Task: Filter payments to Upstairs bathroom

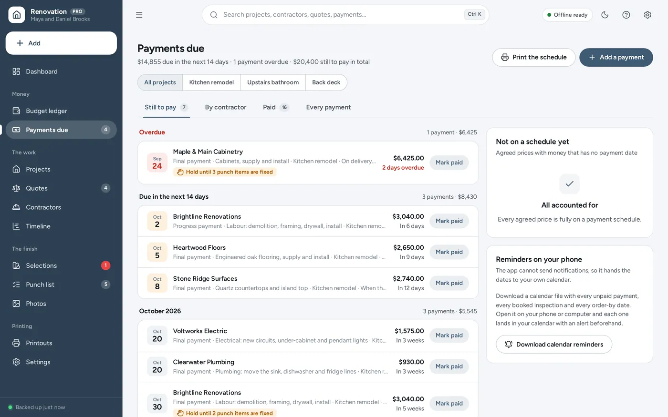Action: pos(273,82)
